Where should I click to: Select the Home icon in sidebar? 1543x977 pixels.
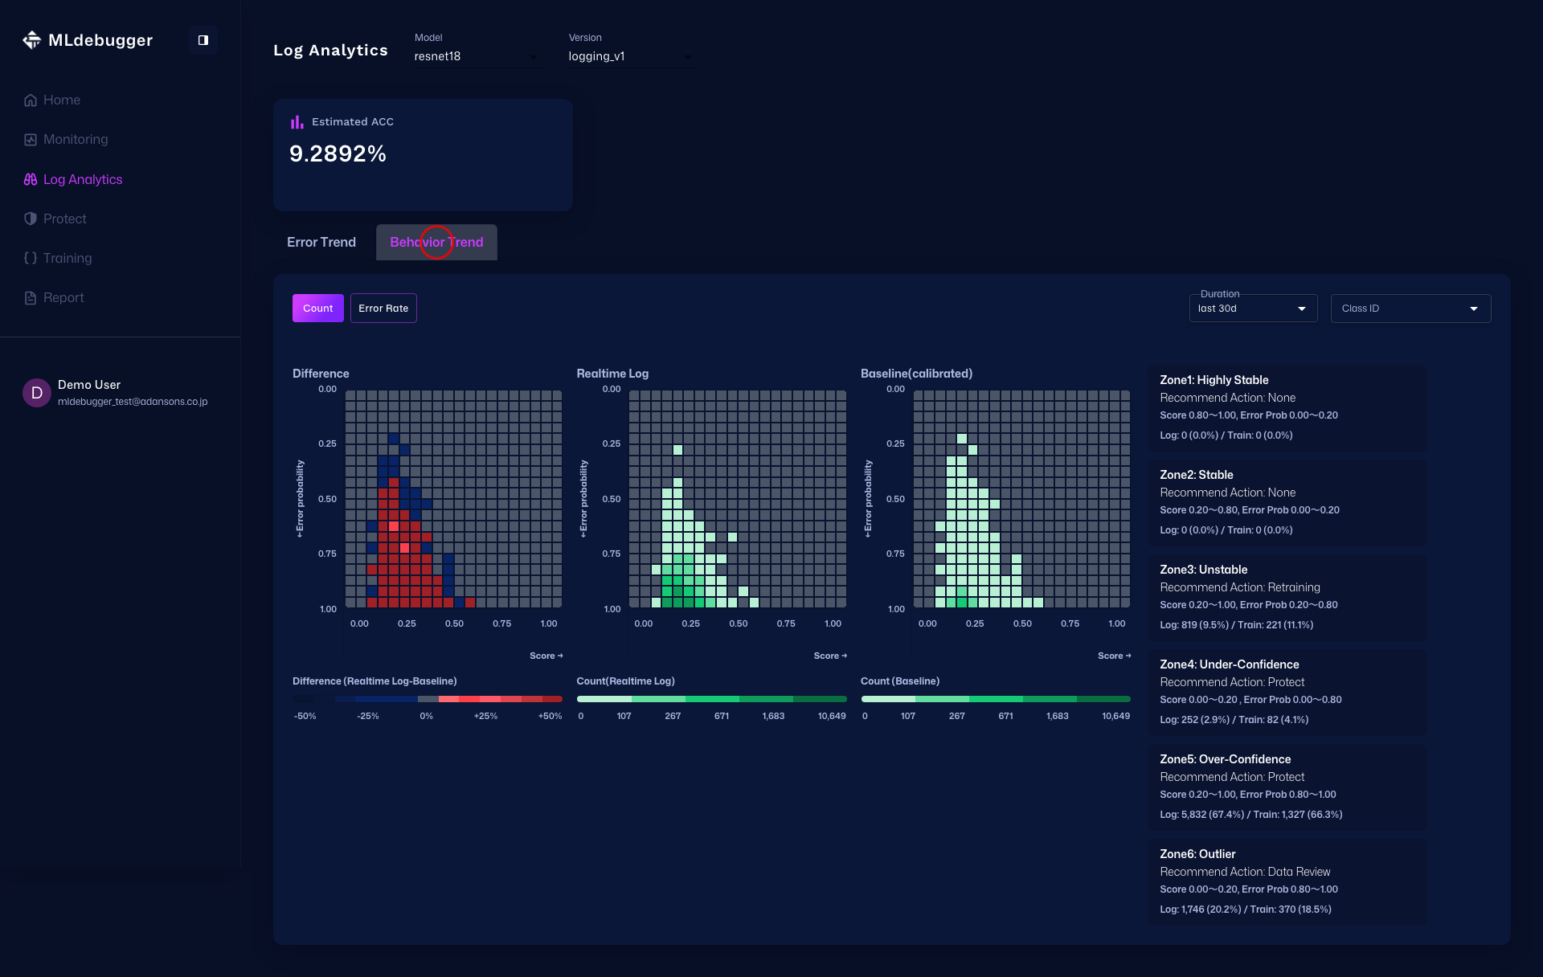(31, 100)
